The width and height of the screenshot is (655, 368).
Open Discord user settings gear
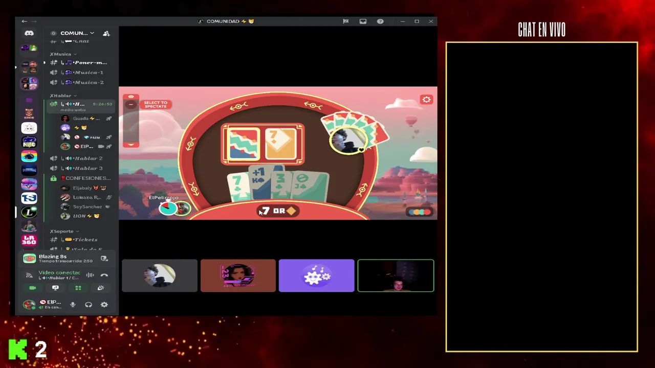point(104,305)
